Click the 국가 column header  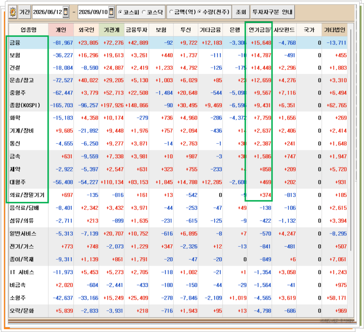pos(309,30)
